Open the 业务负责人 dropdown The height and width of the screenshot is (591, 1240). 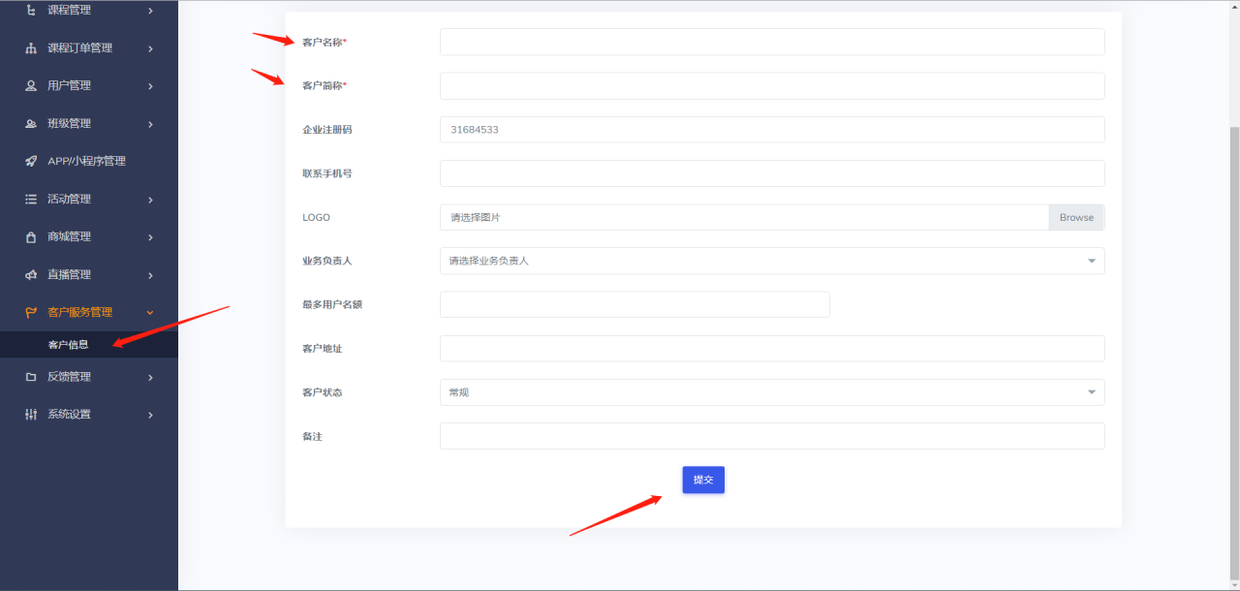(771, 261)
